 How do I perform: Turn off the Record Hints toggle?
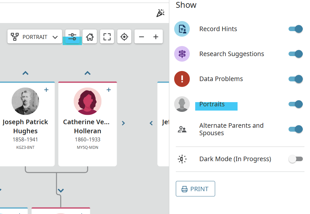coord(295,29)
